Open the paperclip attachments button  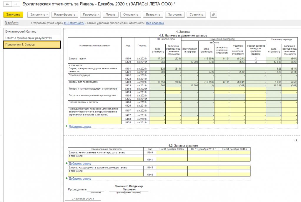pos(214,15)
